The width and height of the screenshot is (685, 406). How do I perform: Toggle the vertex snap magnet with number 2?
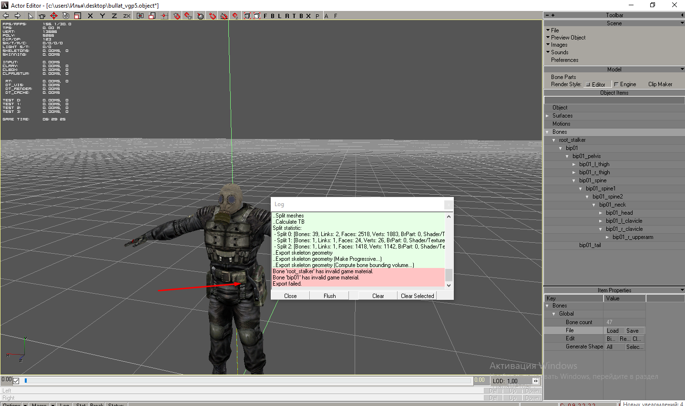tap(235, 16)
